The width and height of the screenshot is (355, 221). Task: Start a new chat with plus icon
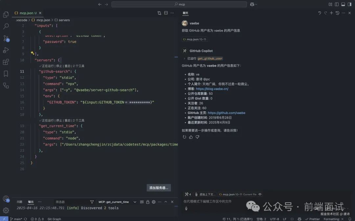click(x=331, y=13)
